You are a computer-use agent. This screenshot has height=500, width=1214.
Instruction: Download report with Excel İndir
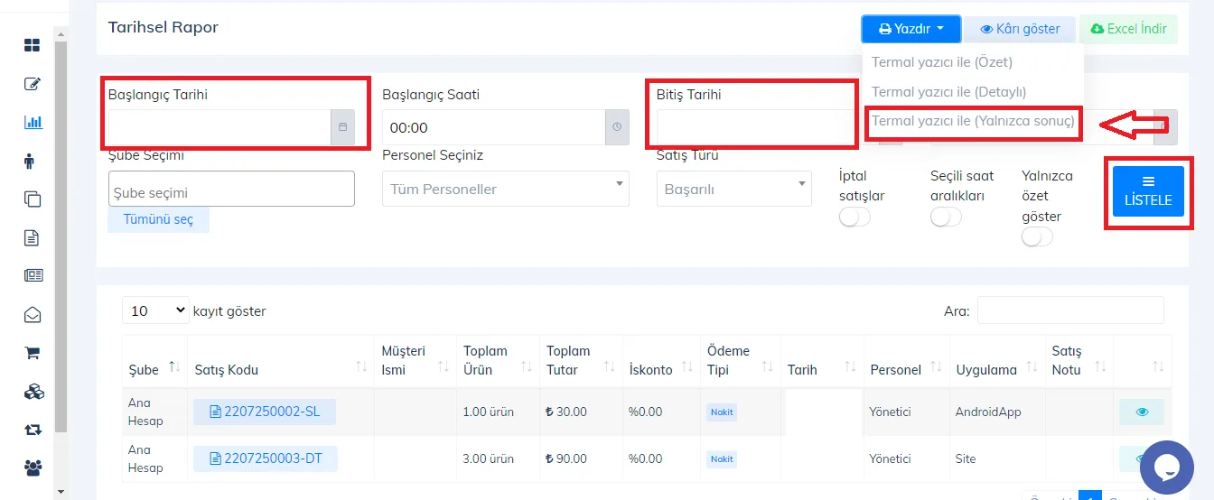(1128, 29)
